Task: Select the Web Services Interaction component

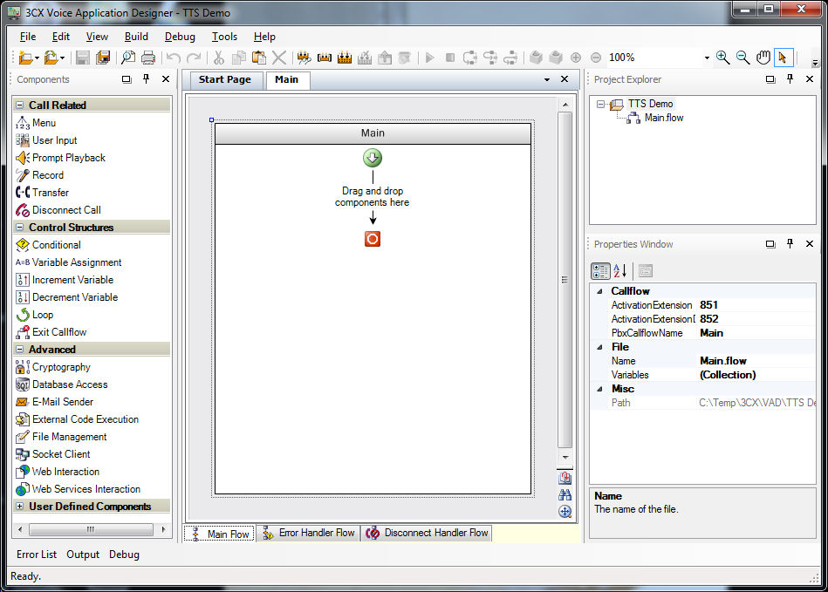Action: 79,489
